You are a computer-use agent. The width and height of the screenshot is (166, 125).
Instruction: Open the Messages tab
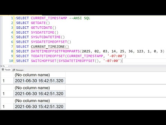[x=18, y=70]
